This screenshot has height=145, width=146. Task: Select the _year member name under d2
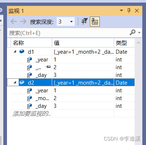pyautogui.click(x=42, y=91)
